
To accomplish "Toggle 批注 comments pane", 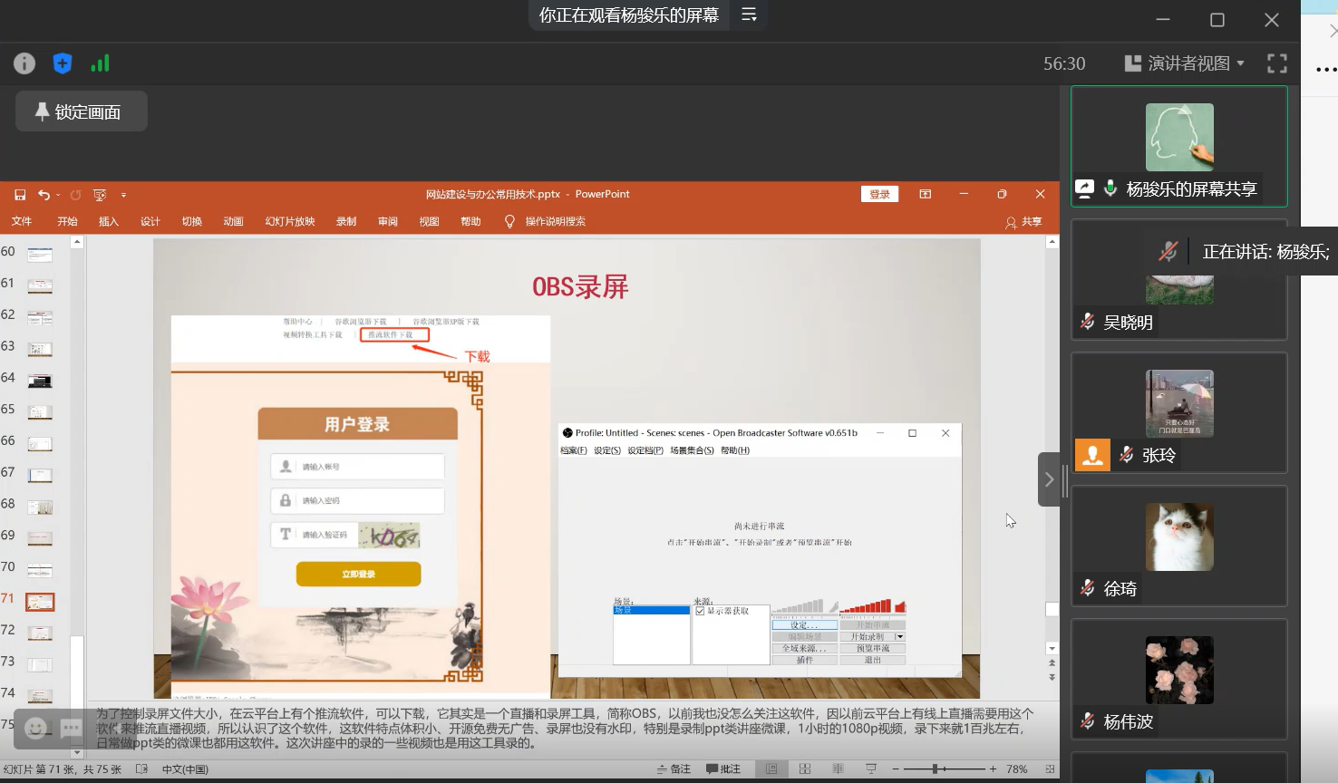I will 723,768.
